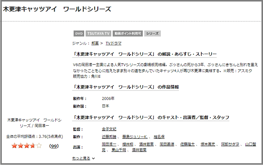Click the 全体の平均評価点：3.76 rating text
Viewport: 263px width, 165px height.
[x=35, y=137]
